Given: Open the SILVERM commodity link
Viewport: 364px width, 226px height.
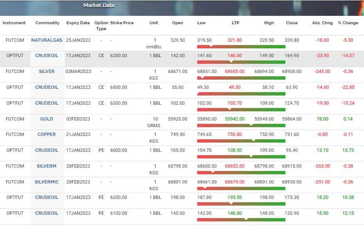Looking at the screenshot, I should 47,166.
